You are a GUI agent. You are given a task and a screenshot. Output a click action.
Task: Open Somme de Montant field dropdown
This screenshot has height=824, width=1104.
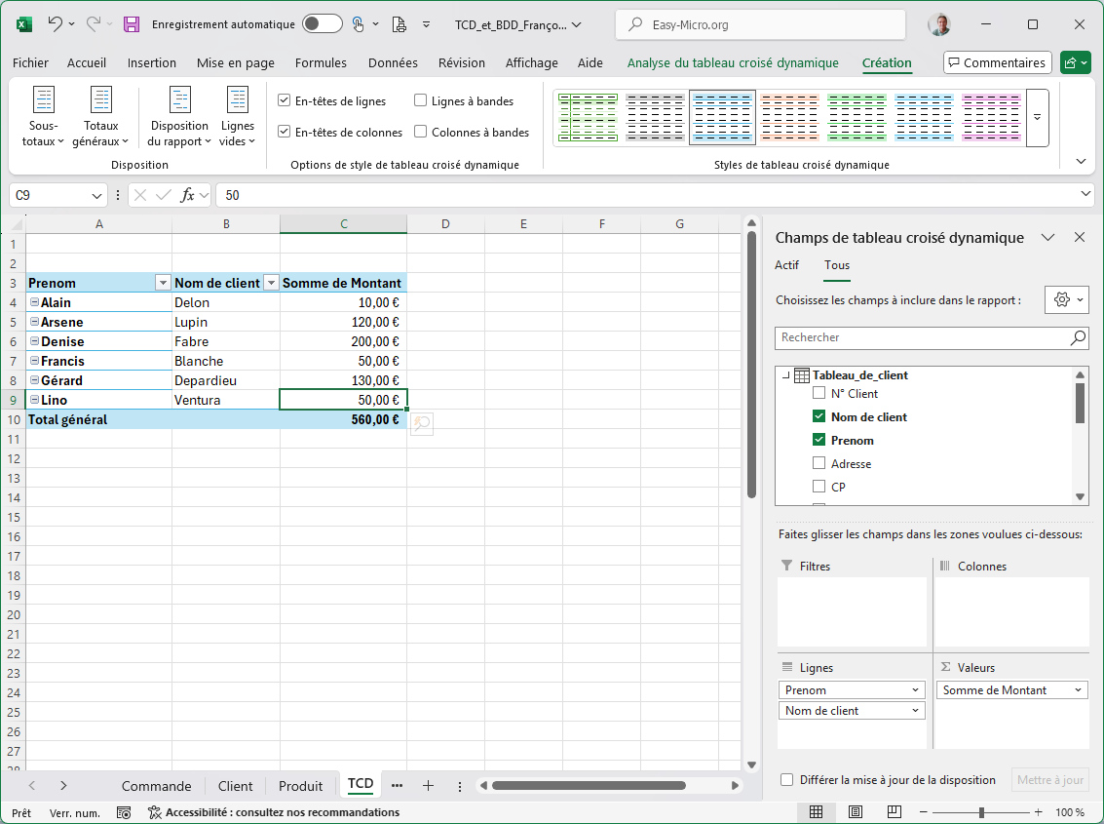[1079, 690]
